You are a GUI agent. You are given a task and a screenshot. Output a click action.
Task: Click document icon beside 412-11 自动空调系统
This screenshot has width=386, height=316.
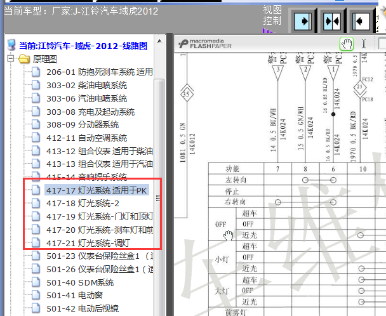36,137
